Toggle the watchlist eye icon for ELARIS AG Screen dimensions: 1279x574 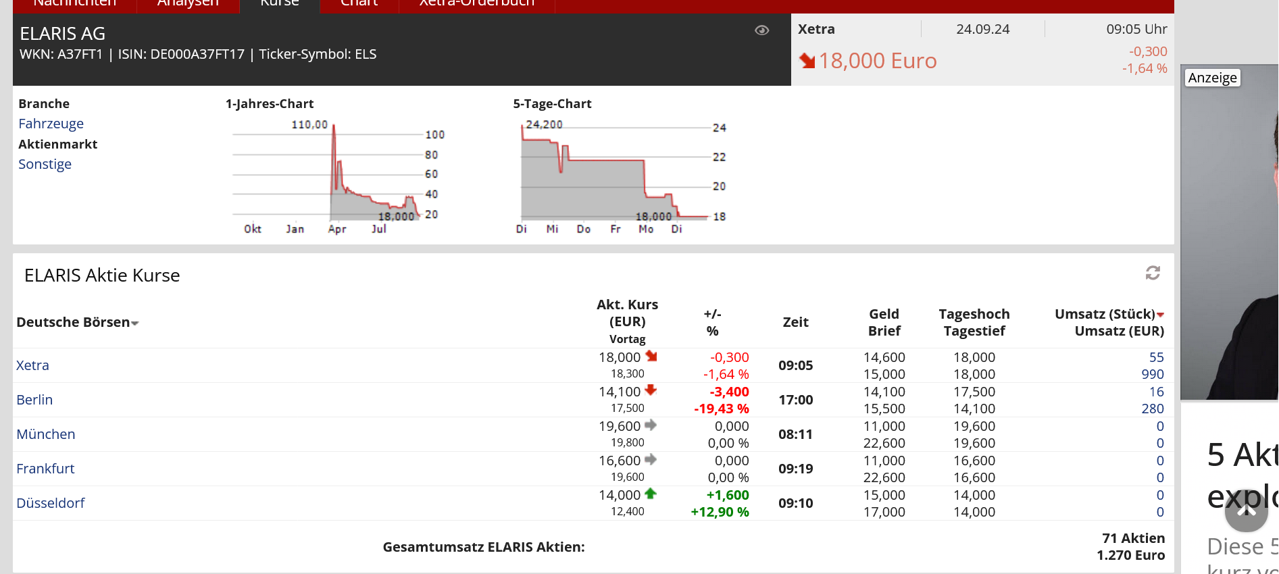point(761,30)
